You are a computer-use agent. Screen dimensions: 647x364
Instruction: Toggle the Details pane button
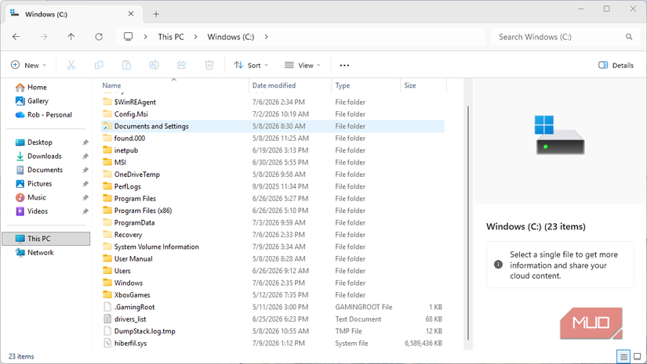(x=616, y=65)
